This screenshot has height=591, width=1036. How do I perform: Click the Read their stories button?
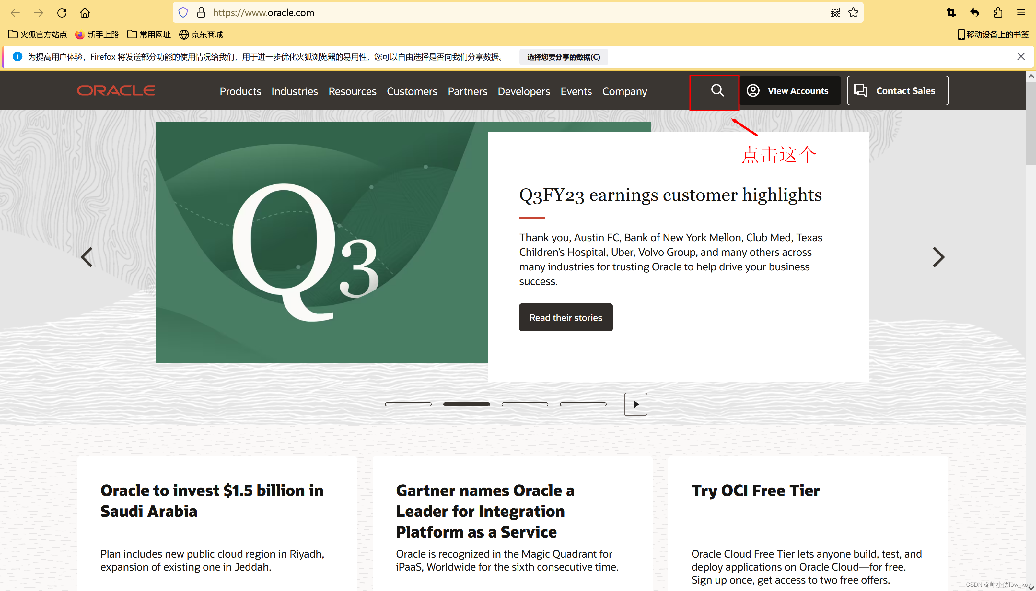pos(565,317)
